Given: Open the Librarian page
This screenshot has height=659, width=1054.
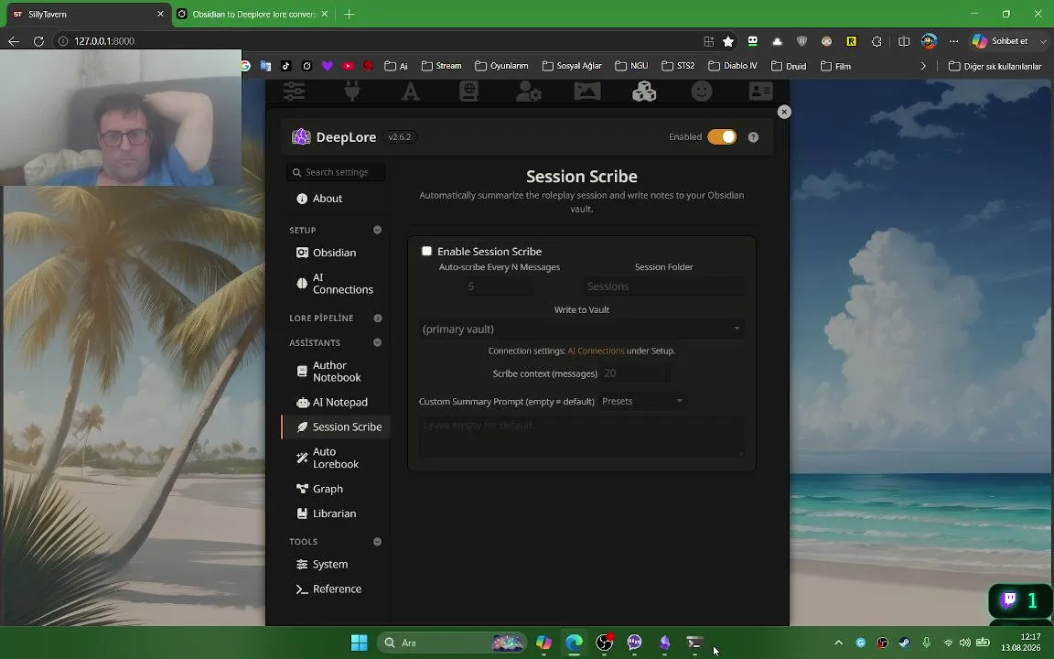Looking at the screenshot, I should click(336, 513).
